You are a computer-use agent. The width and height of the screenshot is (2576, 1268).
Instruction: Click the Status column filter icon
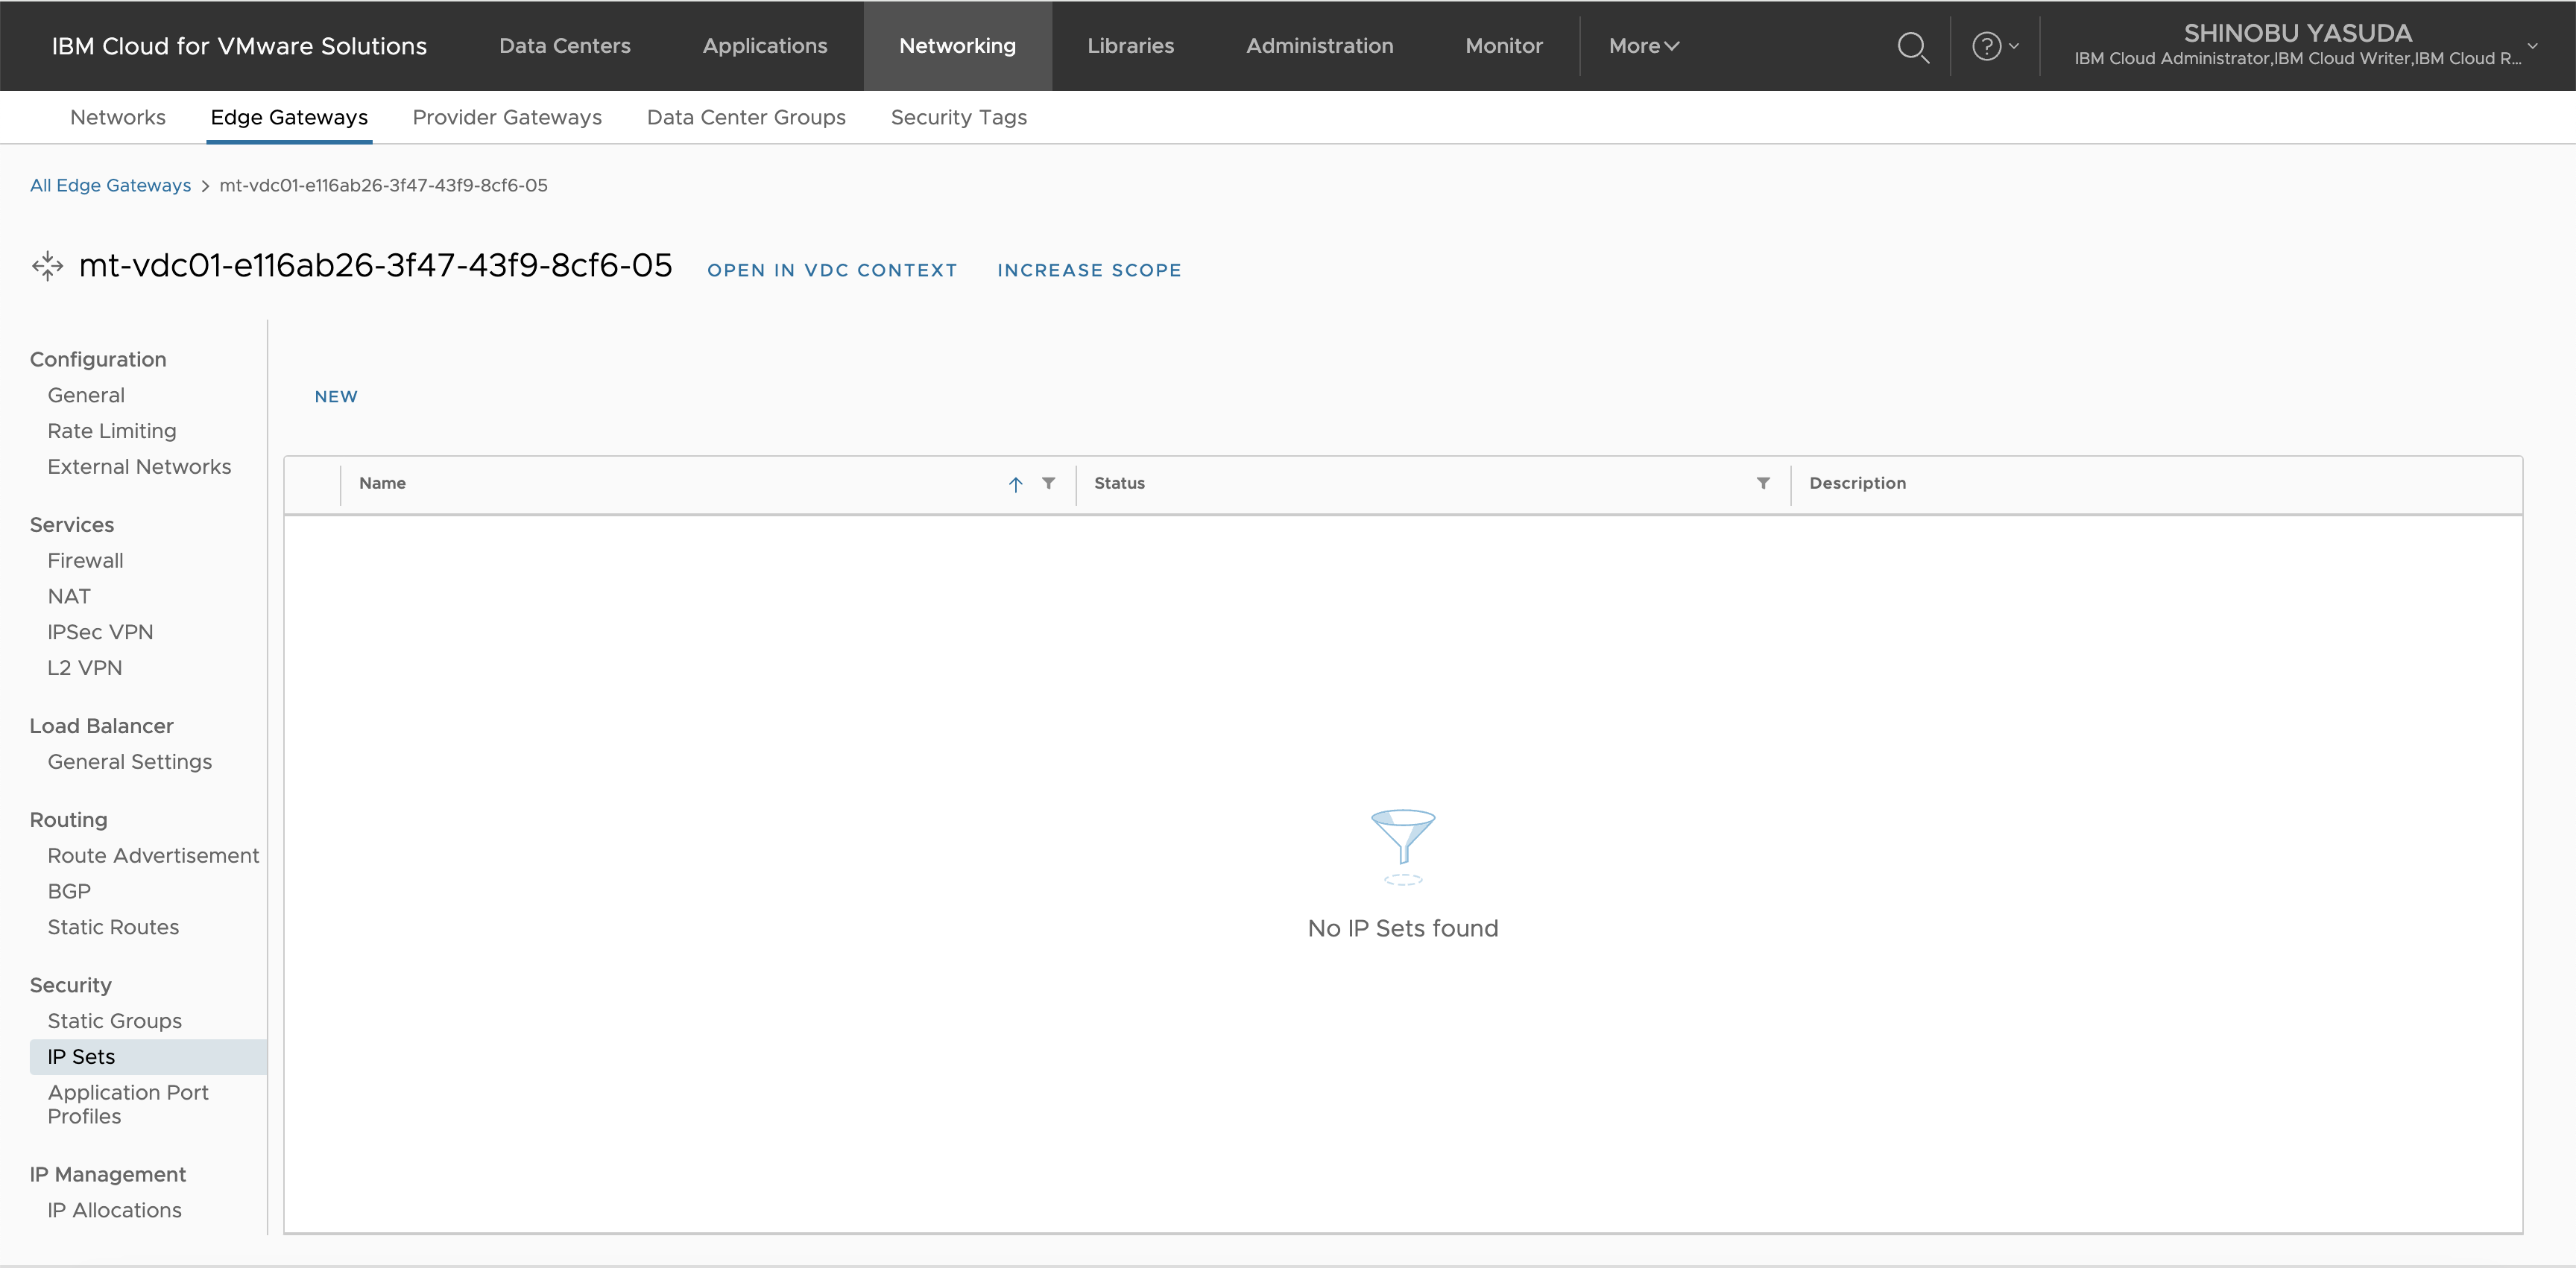click(x=1763, y=484)
